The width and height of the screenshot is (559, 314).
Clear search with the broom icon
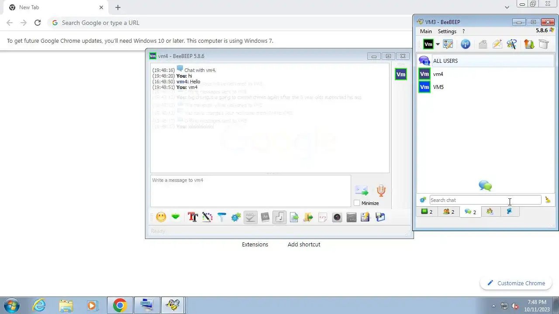point(548,200)
